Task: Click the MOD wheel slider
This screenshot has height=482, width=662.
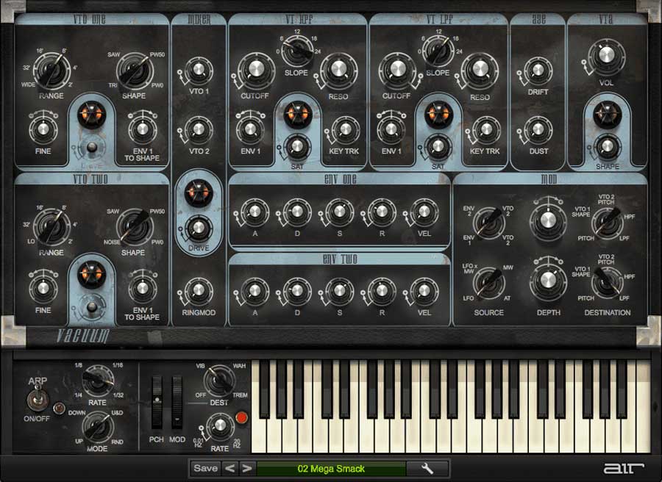Action: (x=177, y=403)
